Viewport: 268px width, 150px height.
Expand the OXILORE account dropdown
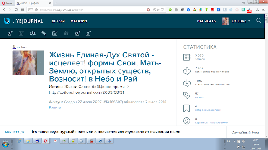pos(241,21)
